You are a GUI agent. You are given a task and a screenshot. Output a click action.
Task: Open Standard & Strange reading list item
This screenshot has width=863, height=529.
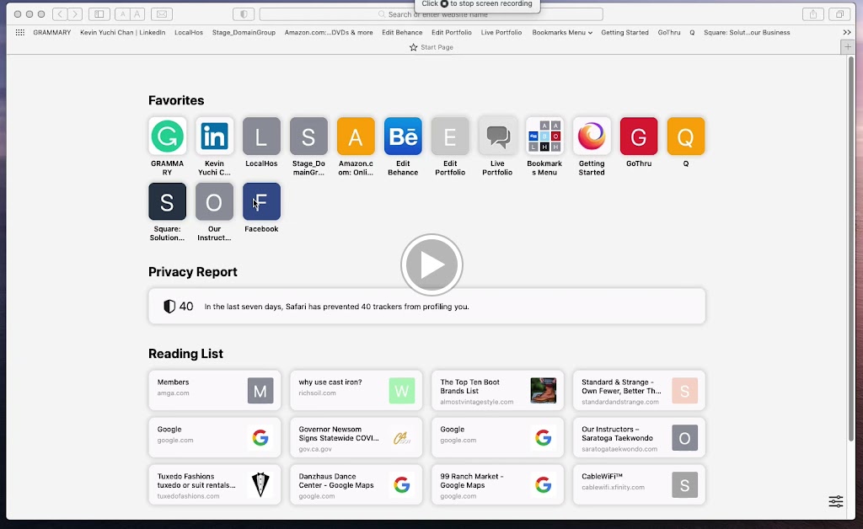click(639, 390)
